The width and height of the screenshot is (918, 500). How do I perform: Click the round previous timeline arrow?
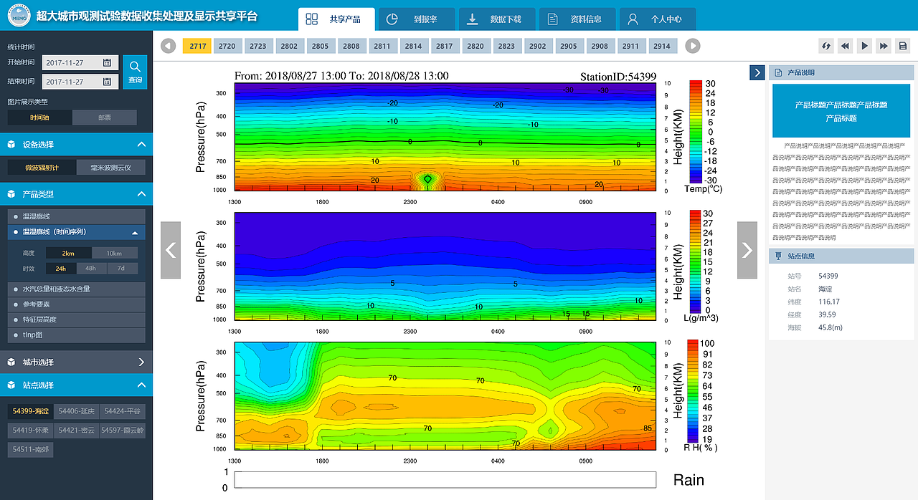(x=169, y=46)
